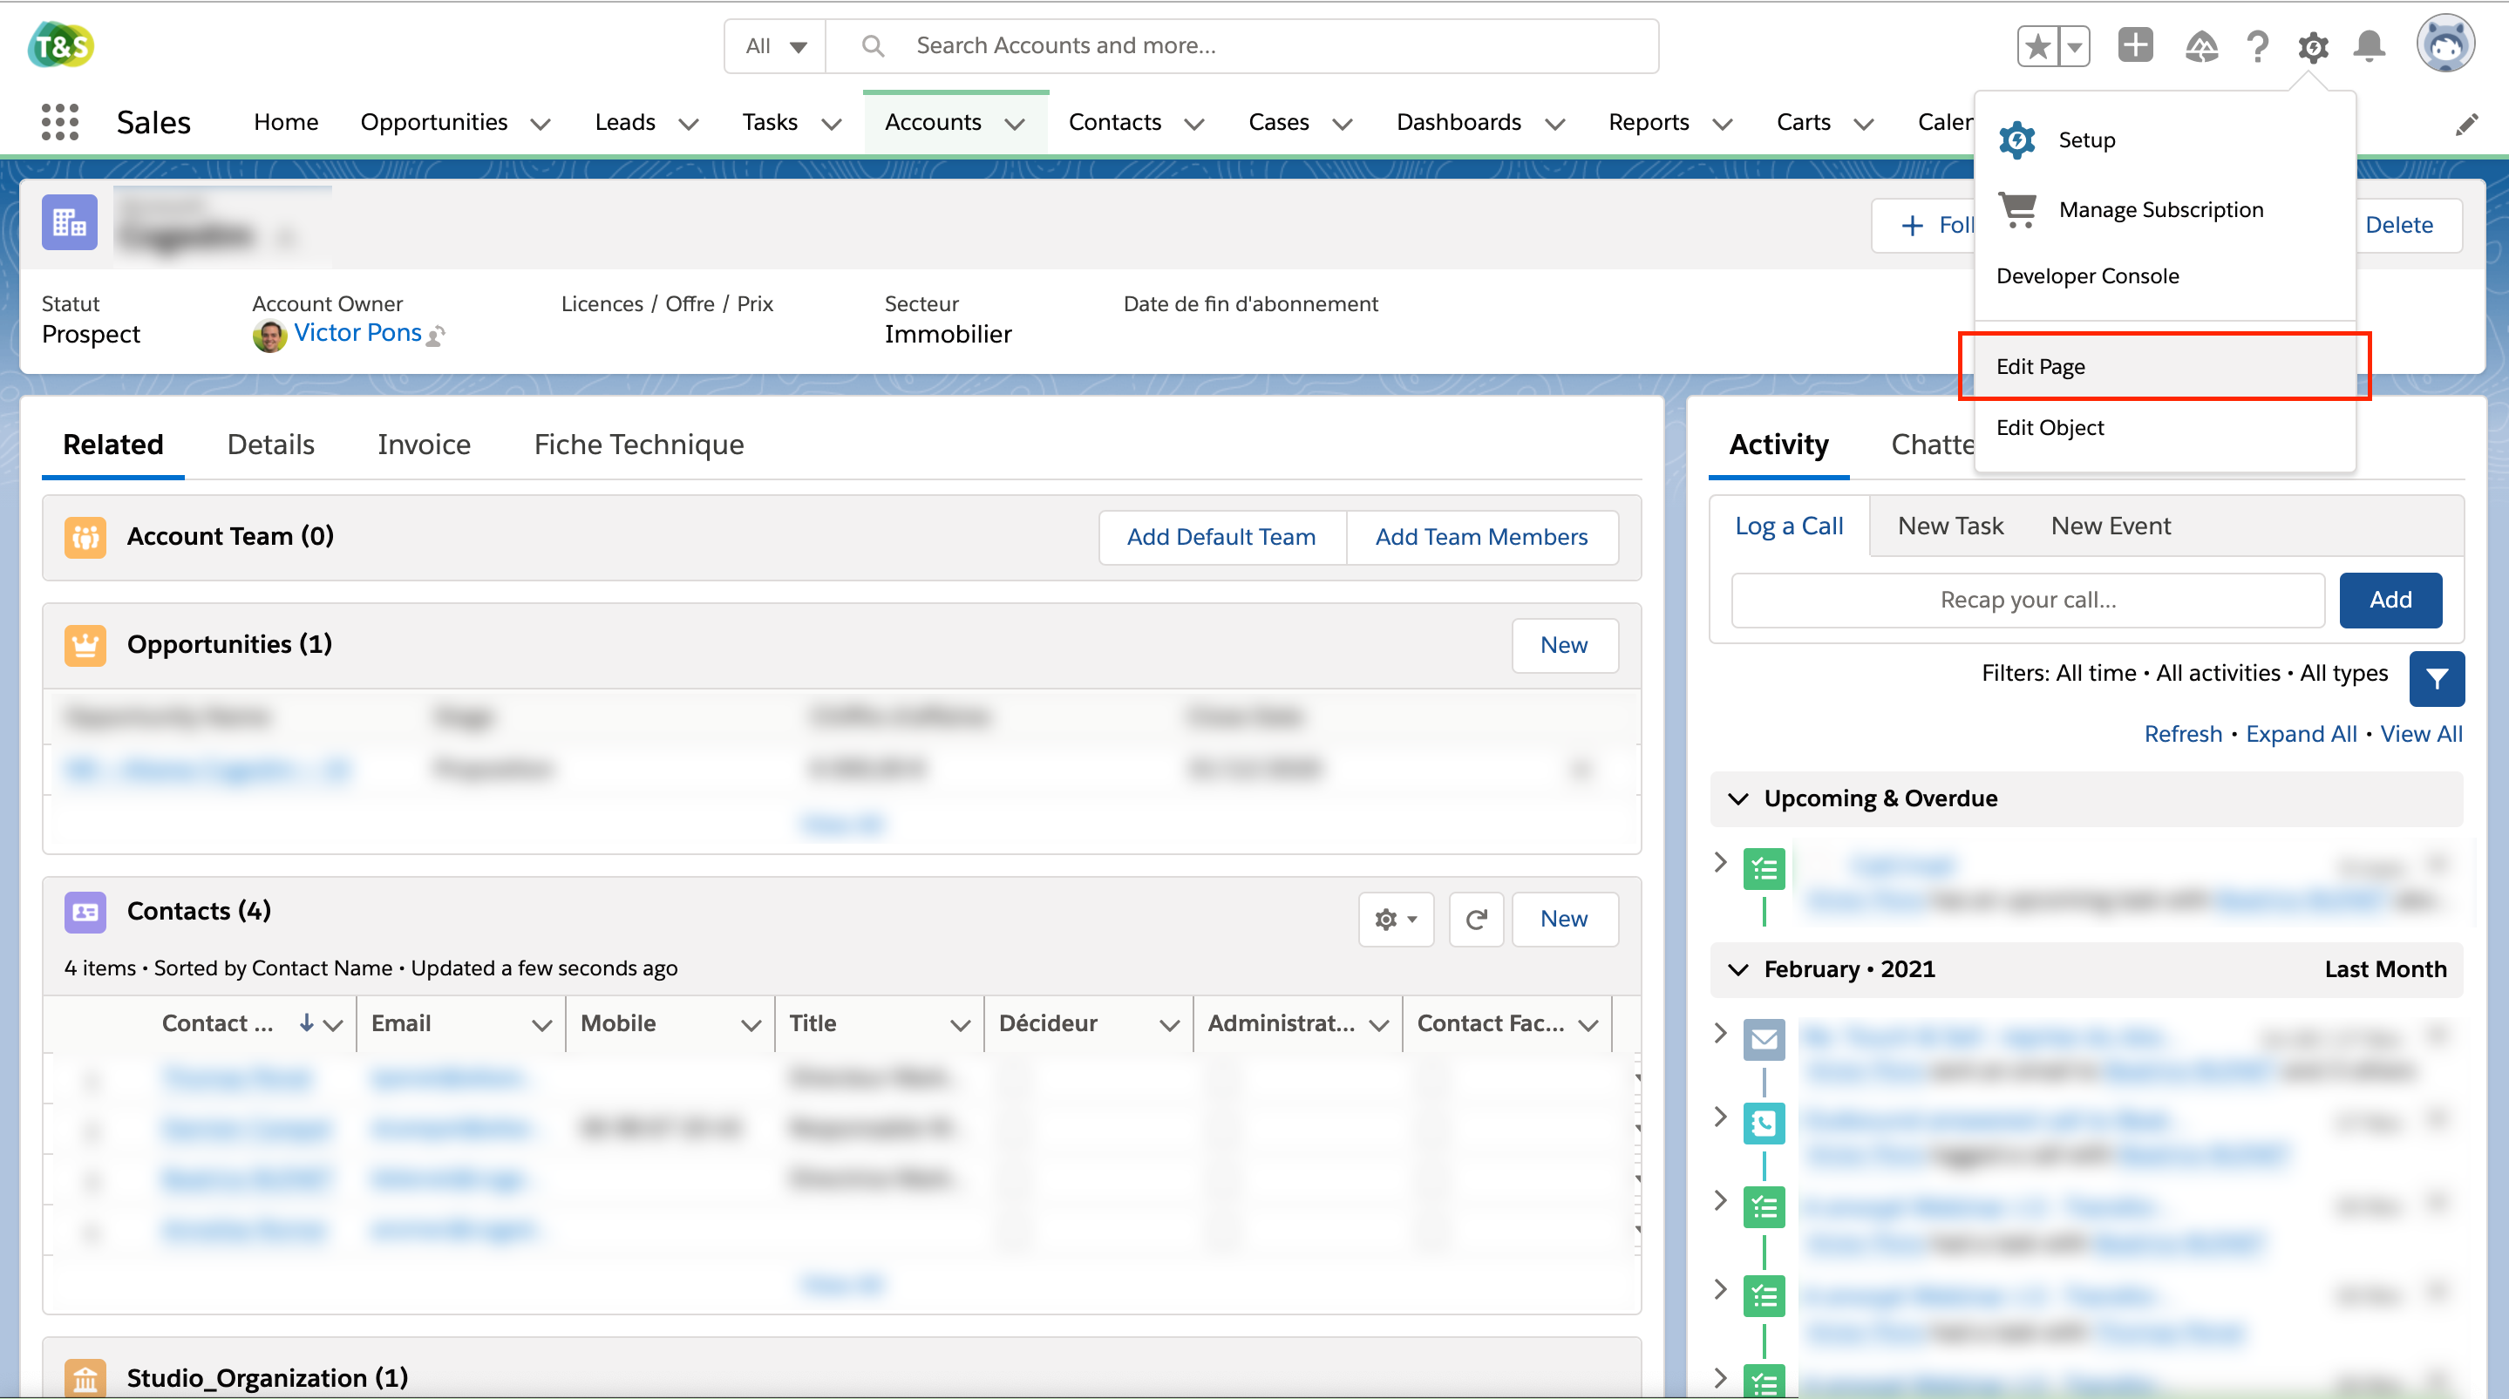Click the change owner icon beside Victor Pons
This screenshot has height=1399, width=2509.
(x=437, y=336)
